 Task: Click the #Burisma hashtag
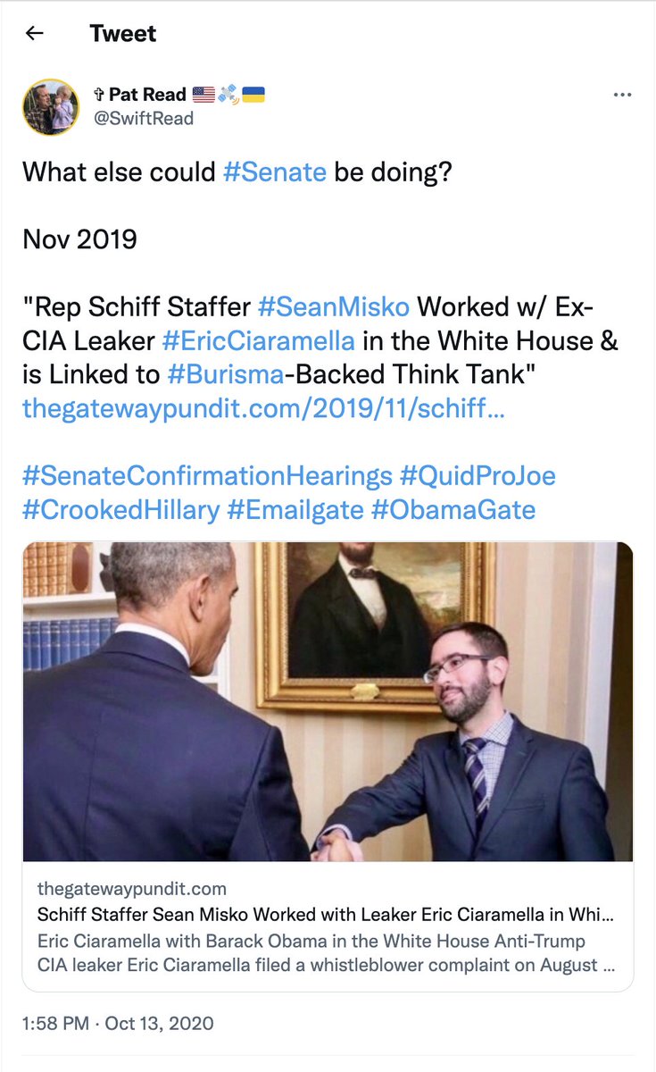pos(223,375)
